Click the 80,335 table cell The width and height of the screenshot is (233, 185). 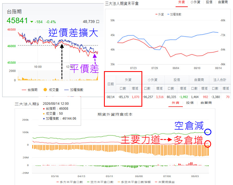171,97
